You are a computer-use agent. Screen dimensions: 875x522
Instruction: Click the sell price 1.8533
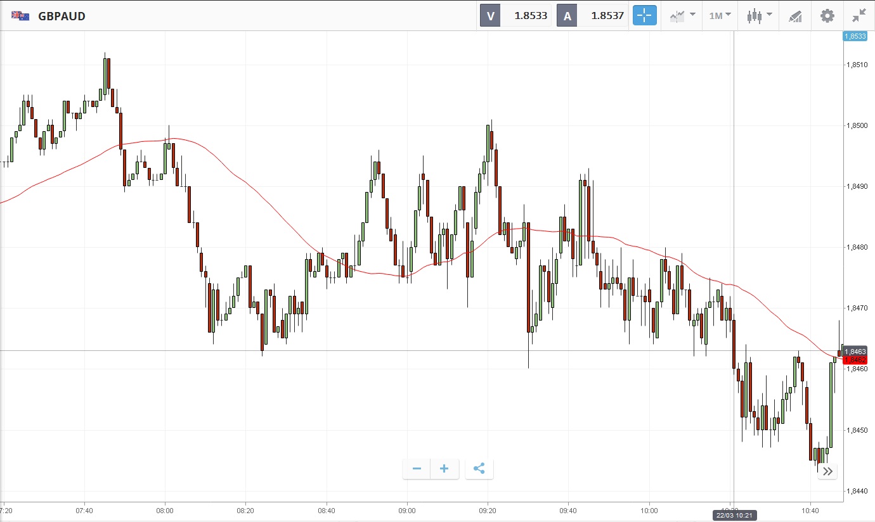pos(531,16)
